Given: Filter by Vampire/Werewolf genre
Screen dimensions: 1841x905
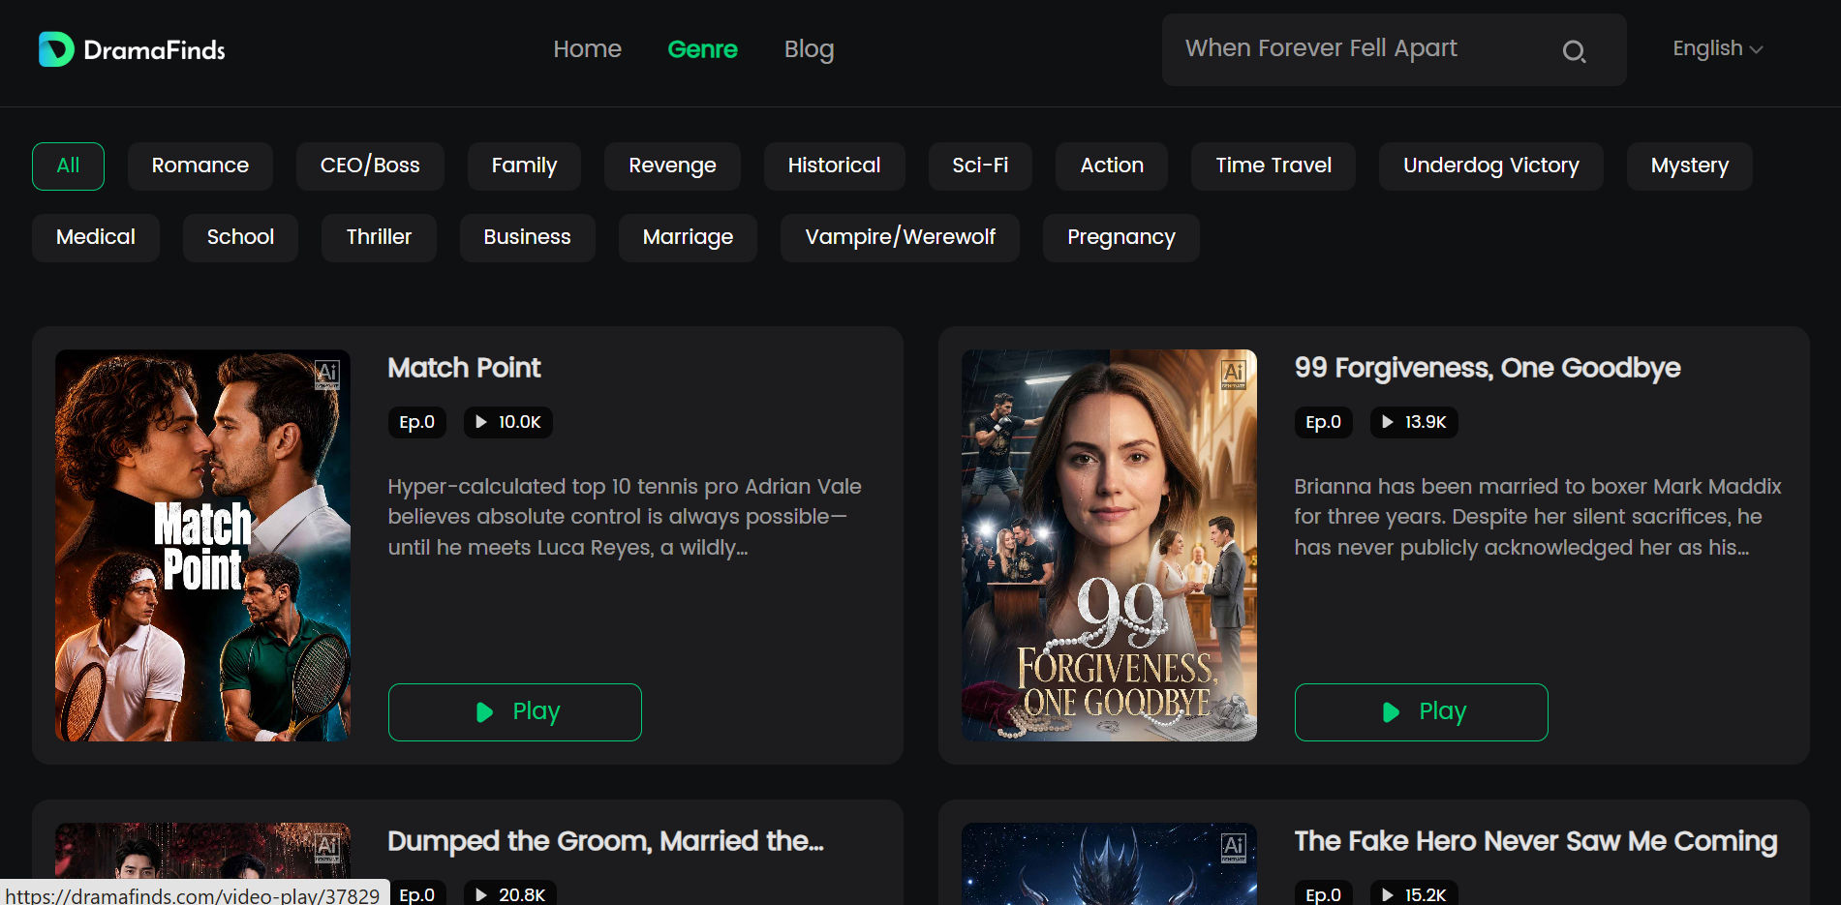Looking at the screenshot, I should 900,237.
